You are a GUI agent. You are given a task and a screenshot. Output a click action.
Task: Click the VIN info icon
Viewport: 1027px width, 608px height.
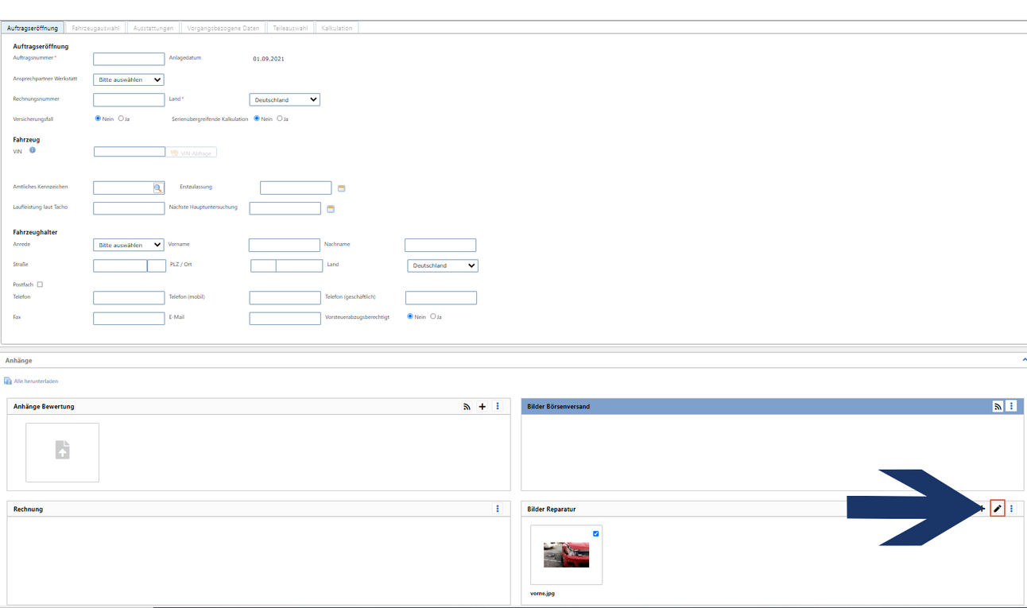click(x=33, y=150)
